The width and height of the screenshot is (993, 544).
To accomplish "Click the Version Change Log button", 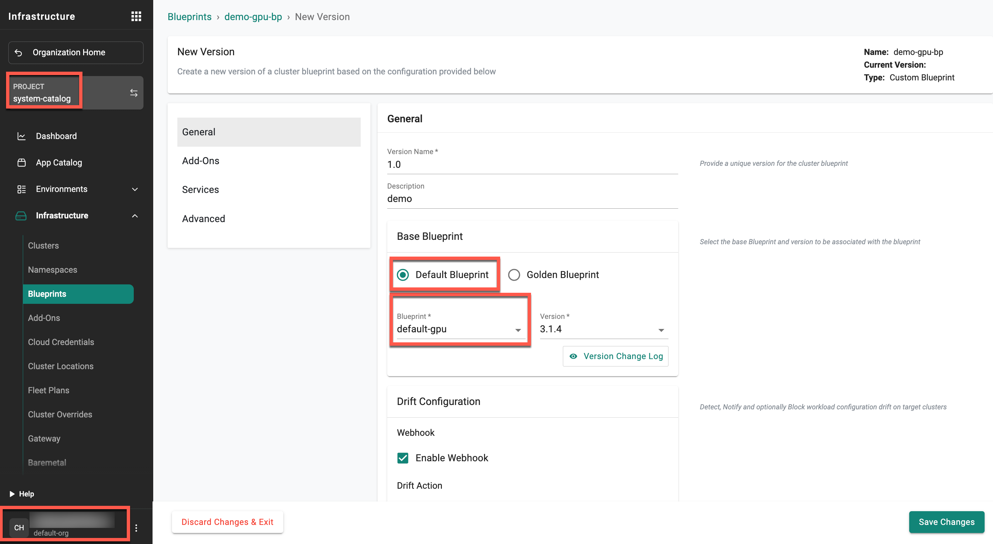I will [x=615, y=356].
